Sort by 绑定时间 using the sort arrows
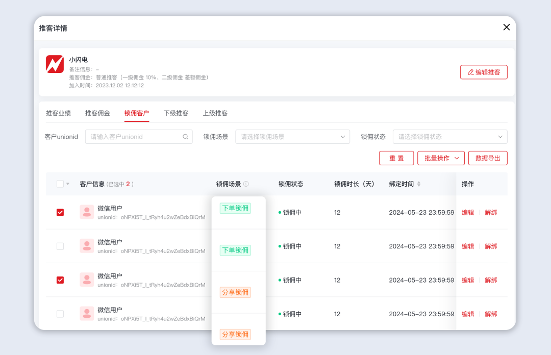 419,184
